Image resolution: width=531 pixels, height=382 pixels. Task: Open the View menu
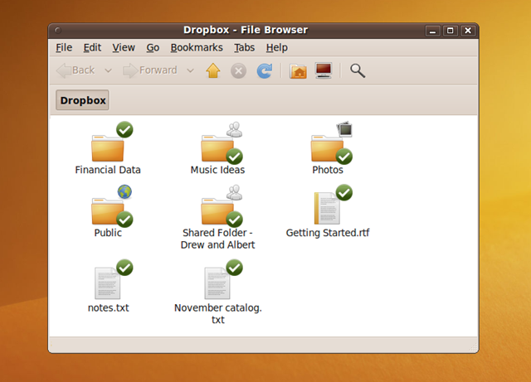pyautogui.click(x=124, y=48)
